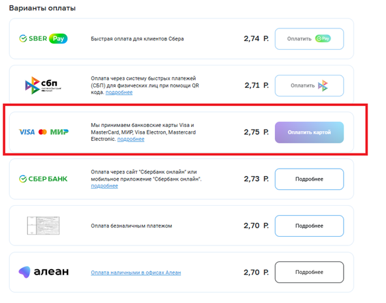The image size is (386, 303).
Task: Open the bank payment form thumbnail
Action: [44, 226]
